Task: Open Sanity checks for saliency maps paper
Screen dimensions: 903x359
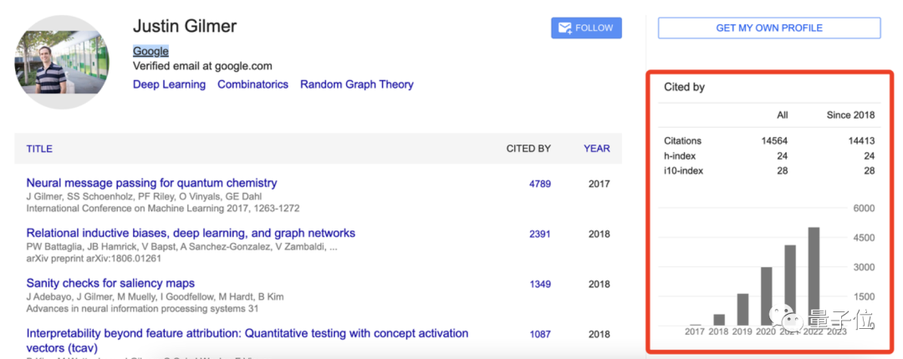Action: (x=110, y=284)
